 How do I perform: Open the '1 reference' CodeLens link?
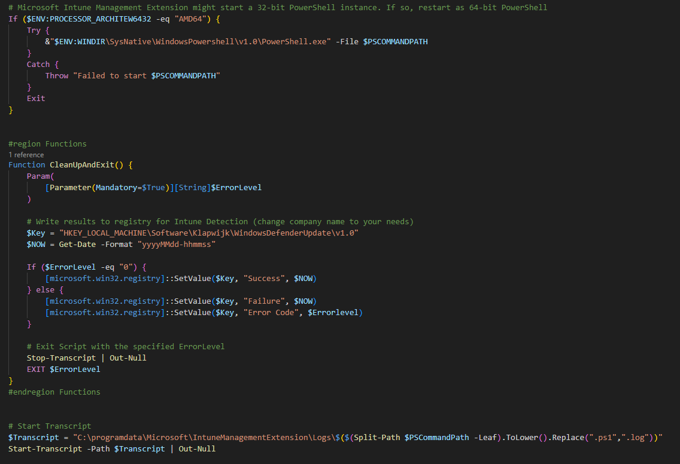[x=26, y=155]
